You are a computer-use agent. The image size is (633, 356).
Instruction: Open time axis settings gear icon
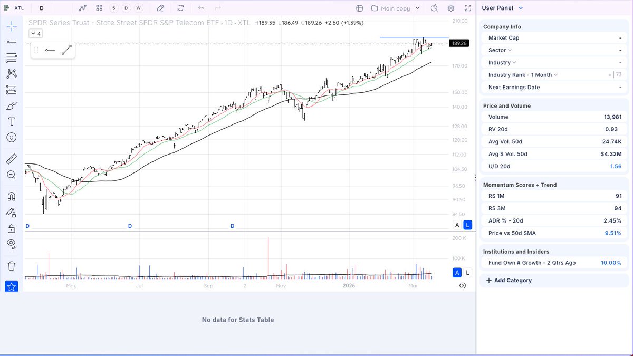463,285
